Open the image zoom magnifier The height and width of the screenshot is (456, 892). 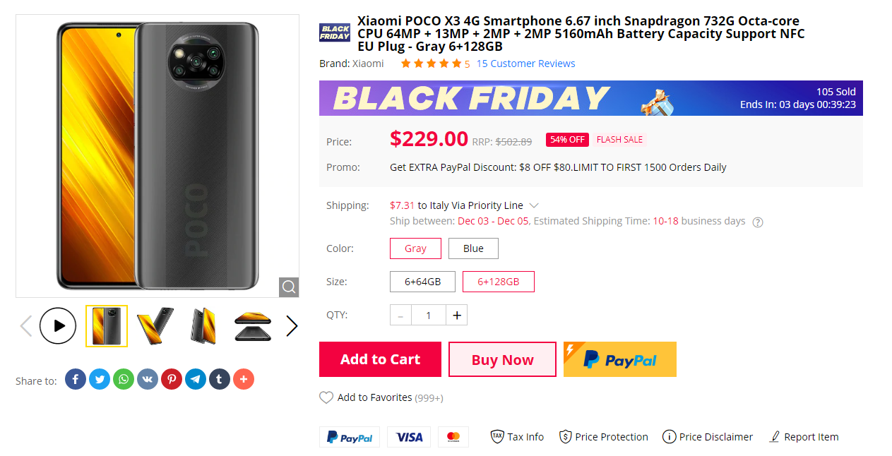tap(288, 287)
